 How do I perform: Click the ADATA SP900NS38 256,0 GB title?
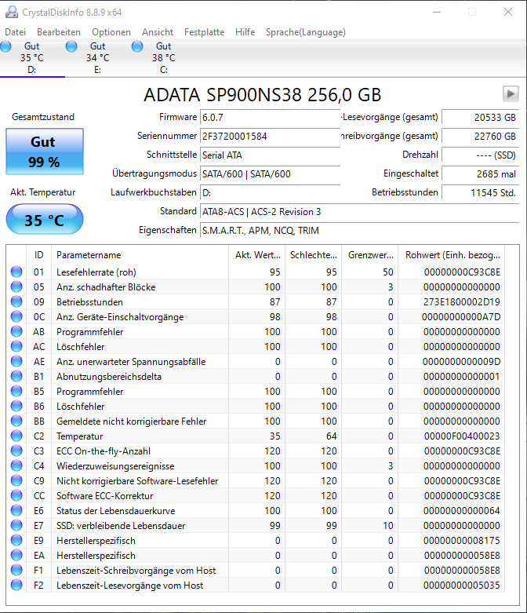pos(263,95)
